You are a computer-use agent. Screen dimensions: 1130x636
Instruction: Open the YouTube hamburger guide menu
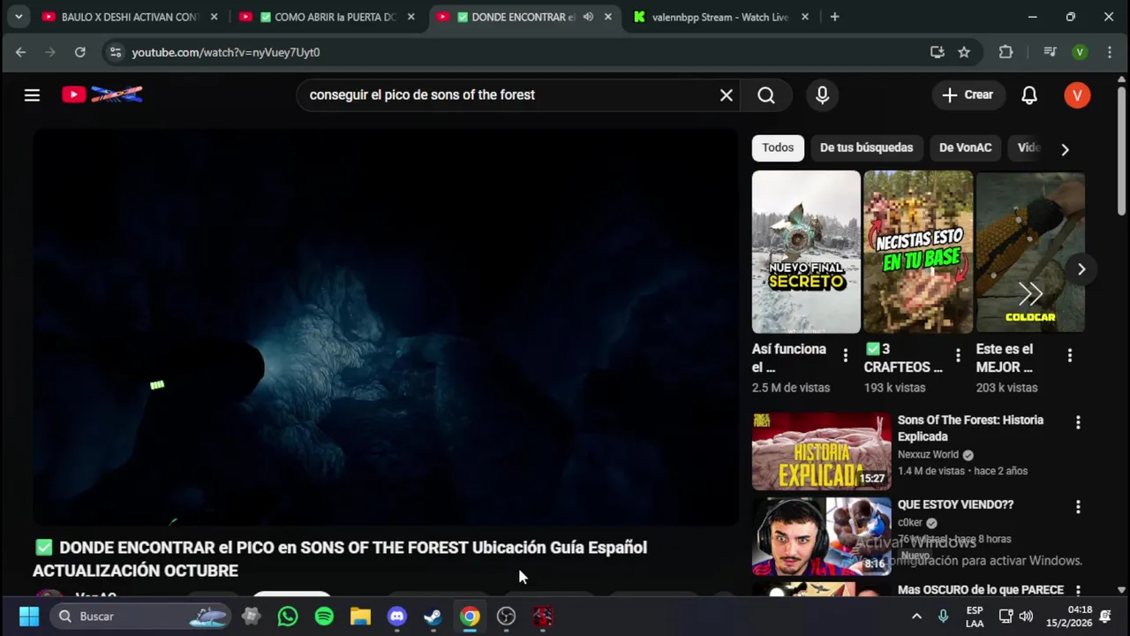32,95
